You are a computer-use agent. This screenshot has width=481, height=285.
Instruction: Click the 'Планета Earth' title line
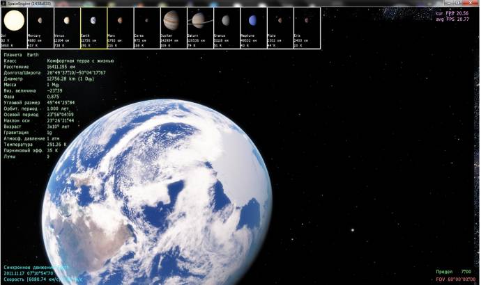click(x=21, y=55)
